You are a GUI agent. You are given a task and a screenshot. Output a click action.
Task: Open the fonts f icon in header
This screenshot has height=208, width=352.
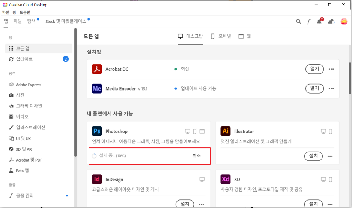tap(309, 21)
